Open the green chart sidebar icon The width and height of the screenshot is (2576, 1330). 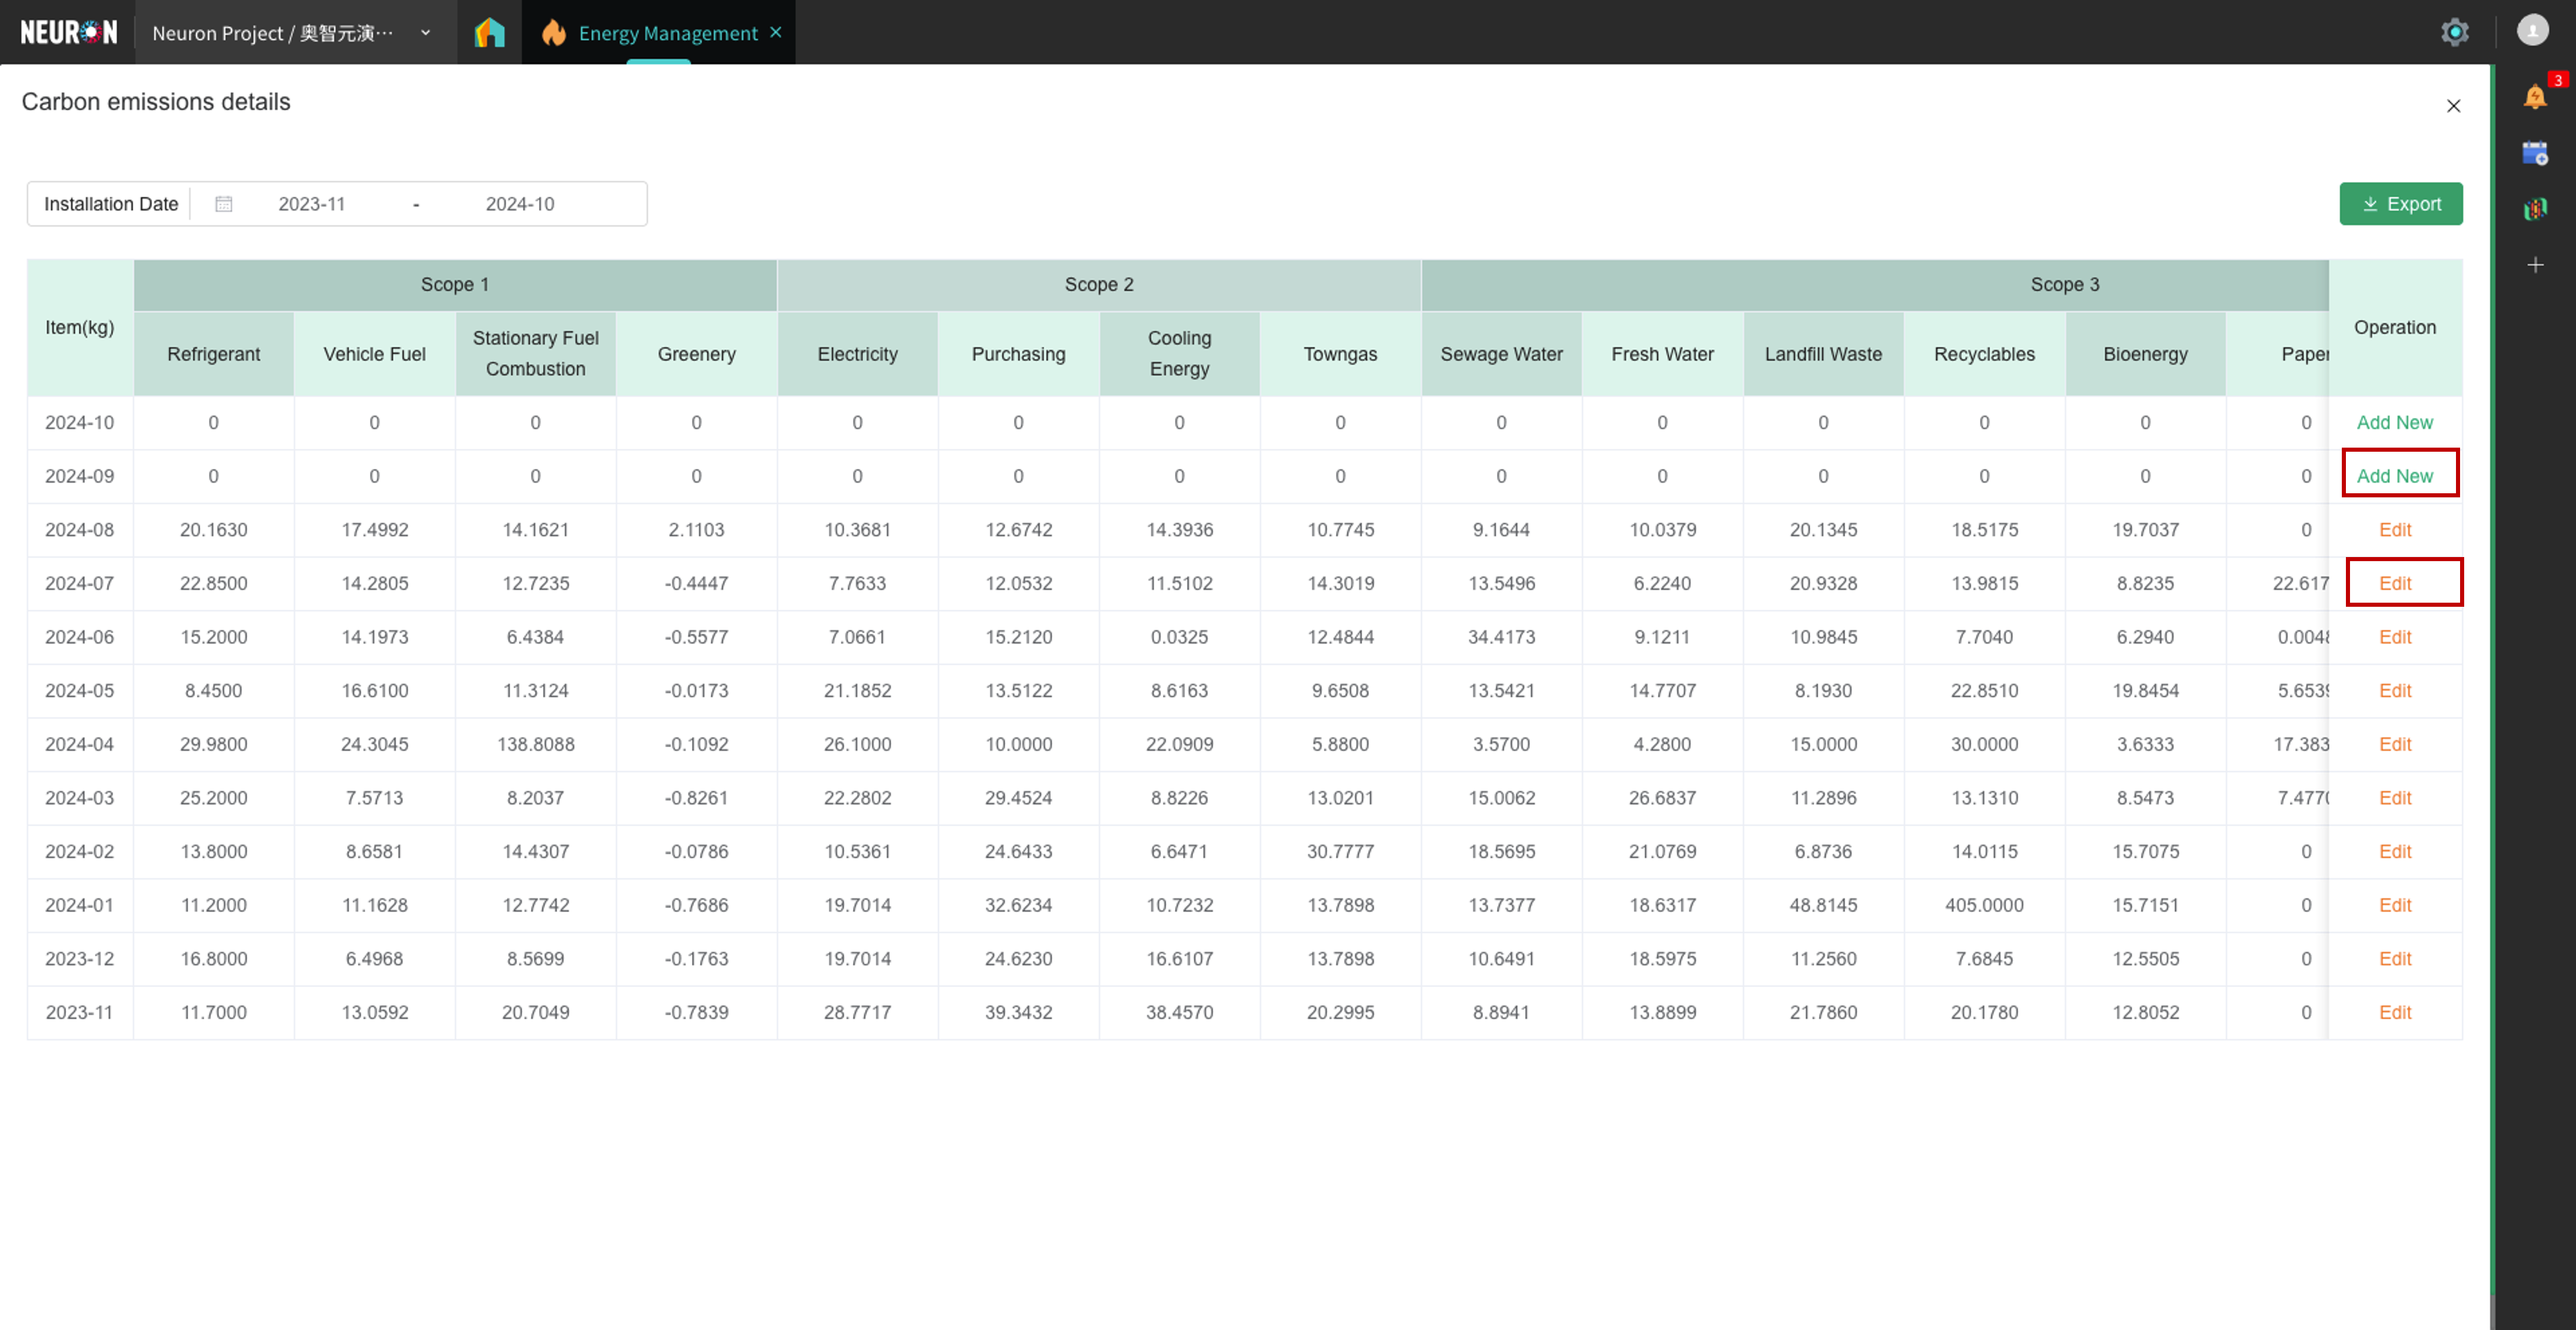coord(2534,209)
